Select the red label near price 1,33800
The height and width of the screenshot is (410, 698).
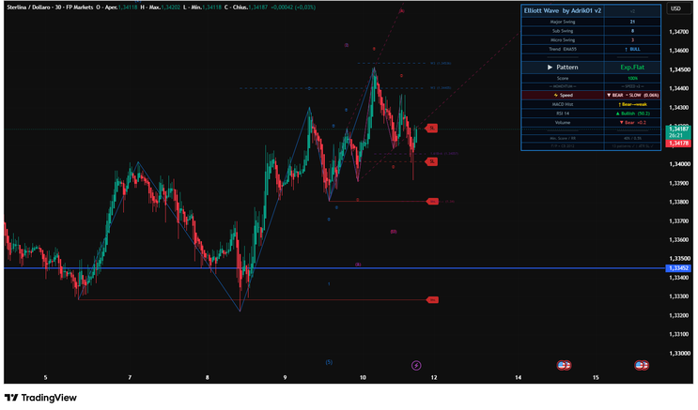[432, 202]
